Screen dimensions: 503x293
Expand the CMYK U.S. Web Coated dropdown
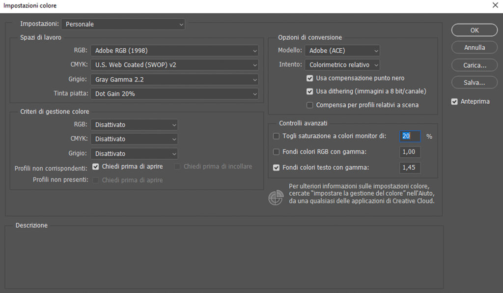click(x=174, y=65)
